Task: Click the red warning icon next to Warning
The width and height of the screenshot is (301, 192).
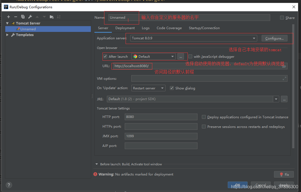Action: (x=95, y=174)
